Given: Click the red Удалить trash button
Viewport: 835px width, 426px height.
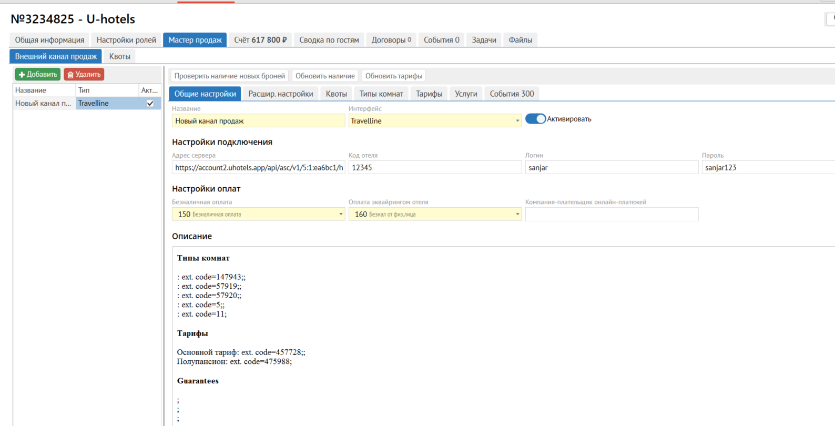Looking at the screenshot, I should [84, 75].
